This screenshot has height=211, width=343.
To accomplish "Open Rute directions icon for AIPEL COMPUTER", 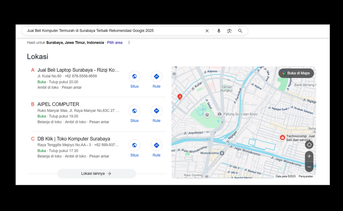I will [x=157, y=111].
